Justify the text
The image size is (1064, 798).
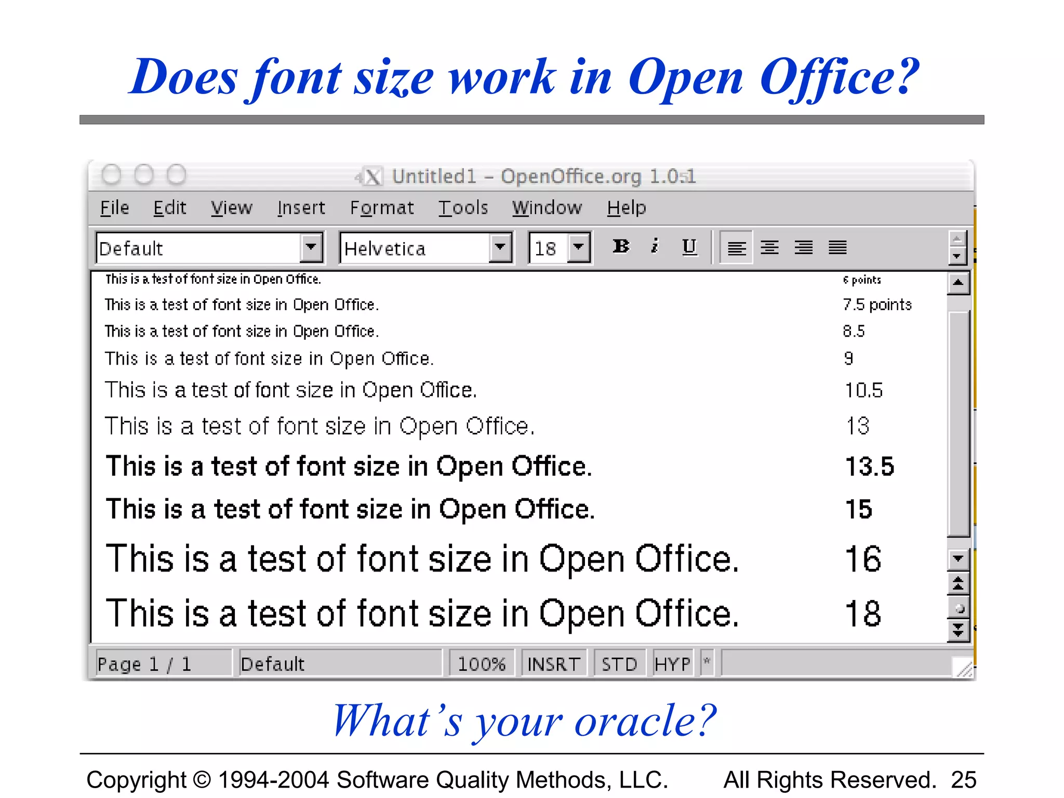[x=837, y=248]
